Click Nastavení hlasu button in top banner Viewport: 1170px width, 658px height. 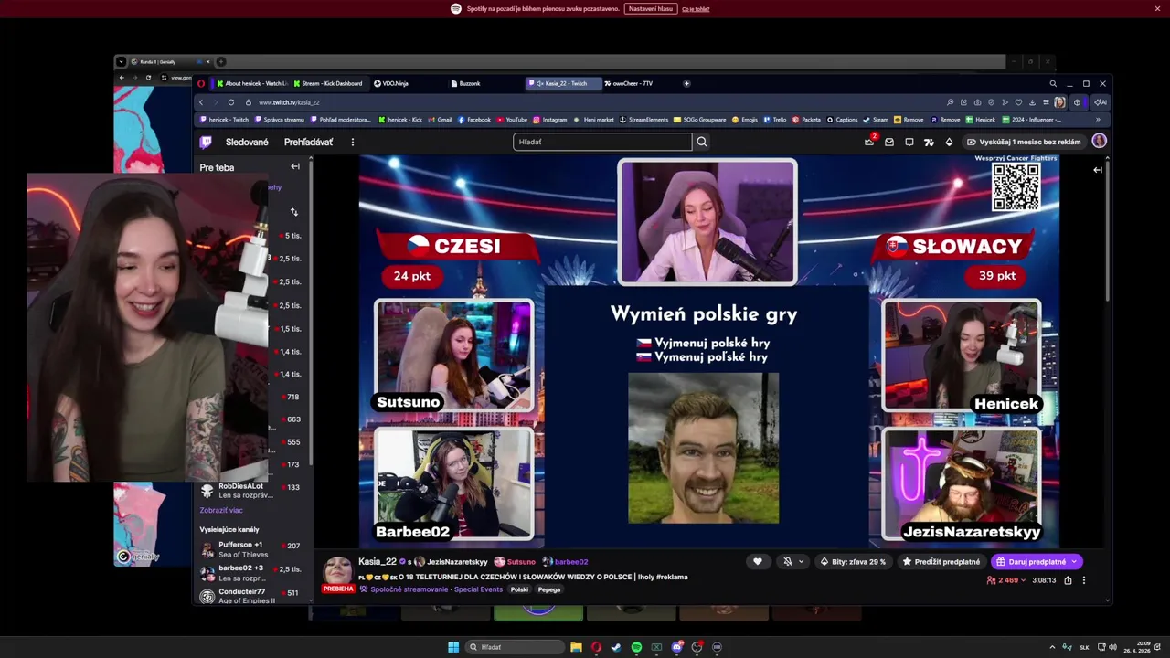651,8
